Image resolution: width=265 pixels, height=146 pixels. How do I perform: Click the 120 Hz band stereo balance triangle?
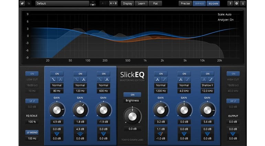pyautogui.click(x=80, y=134)
